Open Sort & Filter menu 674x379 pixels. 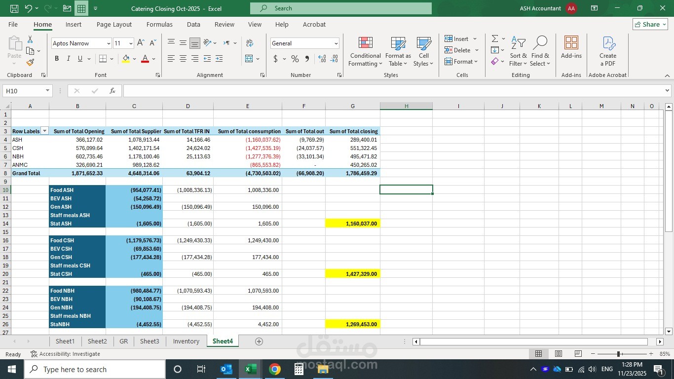pos(518,52)
